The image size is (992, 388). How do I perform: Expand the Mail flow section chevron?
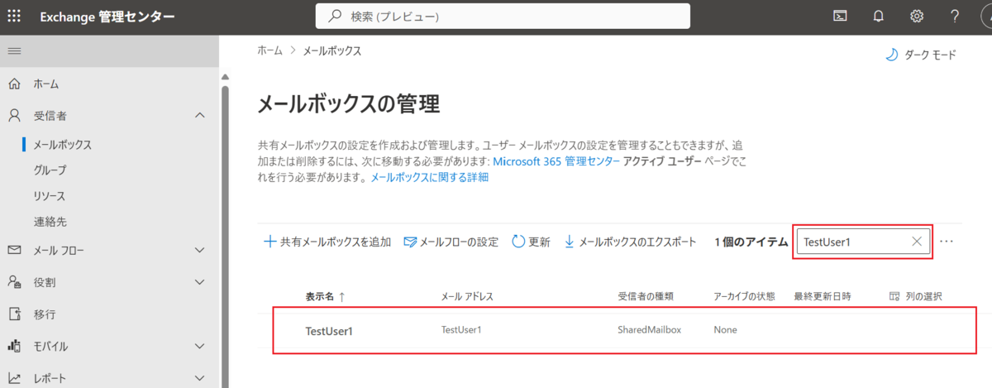199,250
